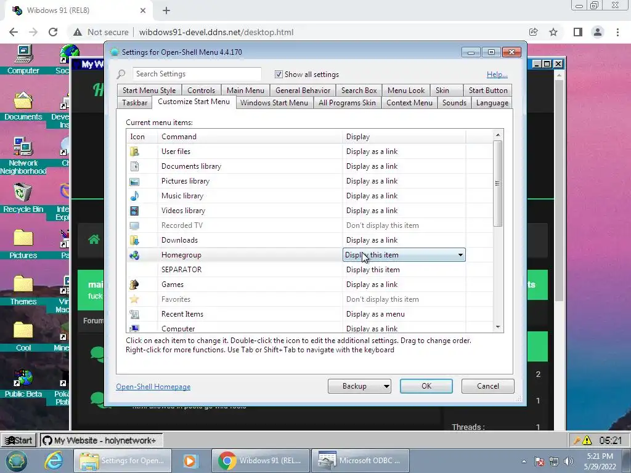The image size is (631, 473).
Task: Switch to the Sounds tab
Action: [454, 103]
